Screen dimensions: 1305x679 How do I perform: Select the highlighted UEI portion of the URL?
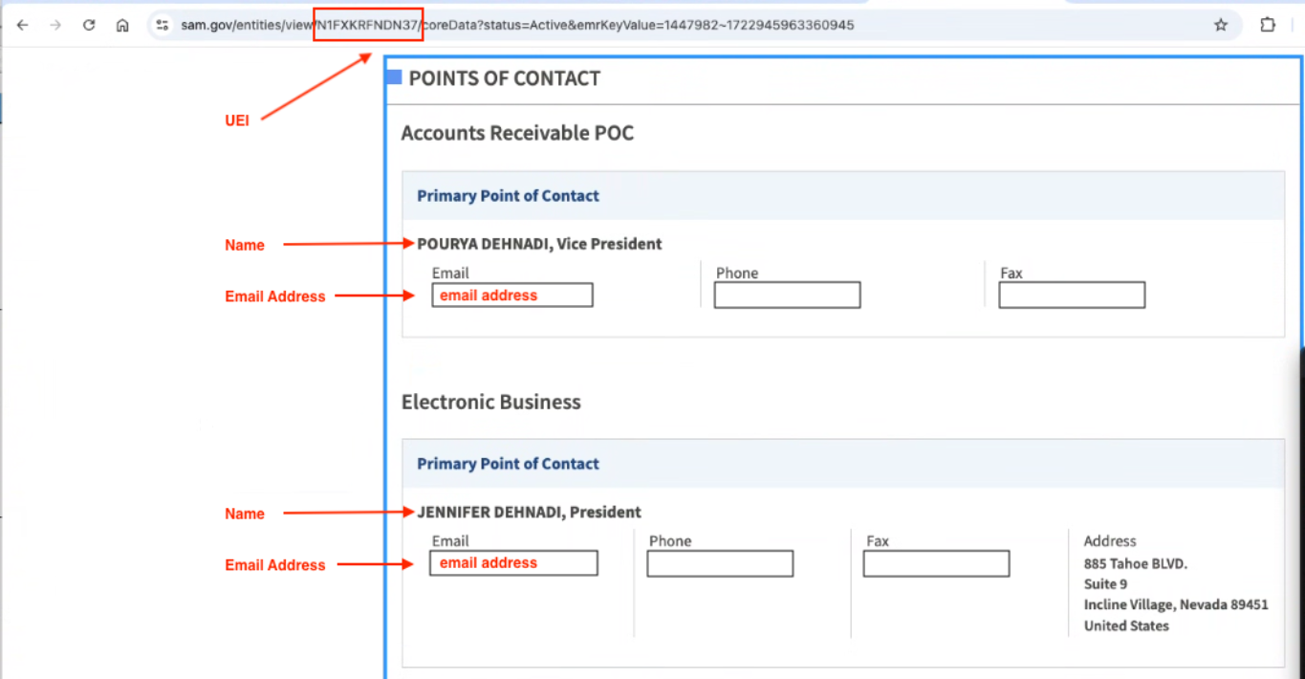368,25
